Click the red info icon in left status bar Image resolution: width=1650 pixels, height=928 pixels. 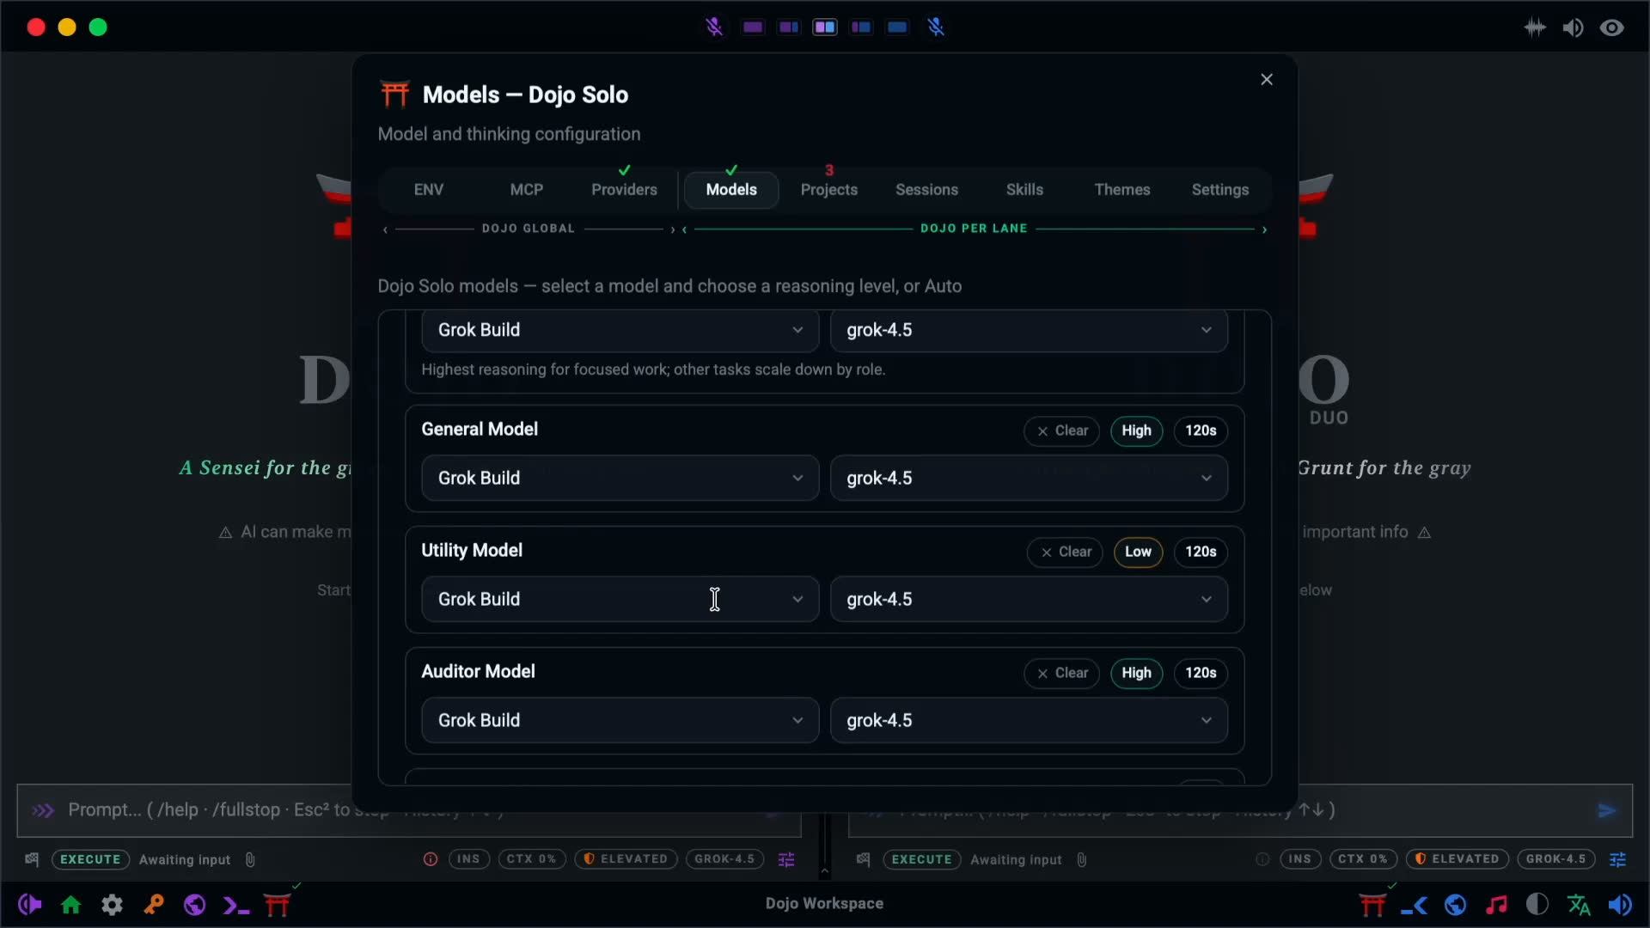pyautogui.click(x=431, y=859)
